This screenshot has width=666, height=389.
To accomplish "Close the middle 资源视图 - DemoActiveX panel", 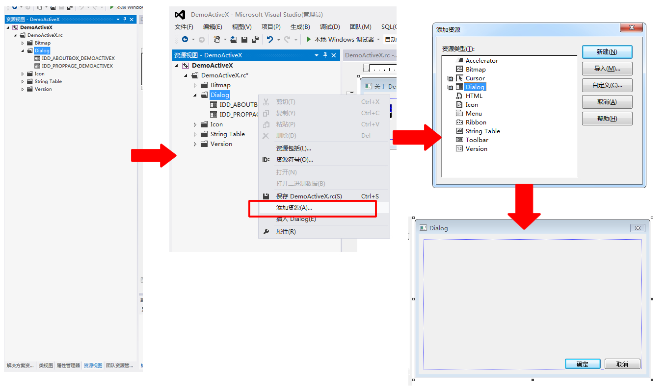I will click(334, 55).
